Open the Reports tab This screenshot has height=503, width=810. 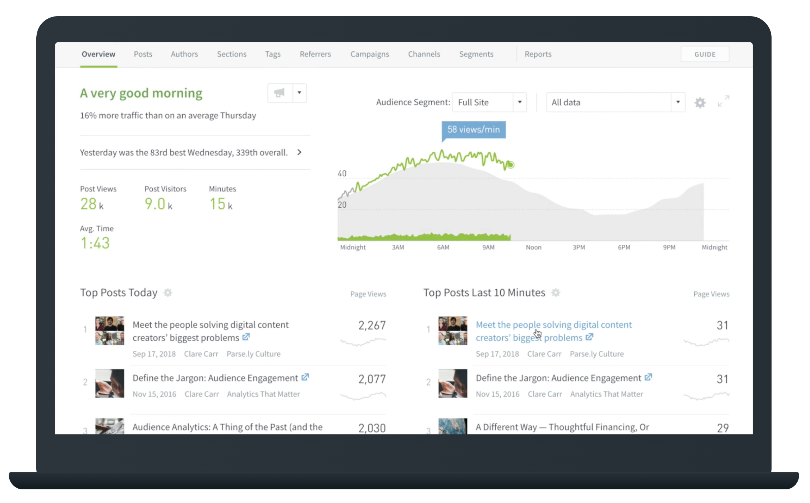coord(538,54)
